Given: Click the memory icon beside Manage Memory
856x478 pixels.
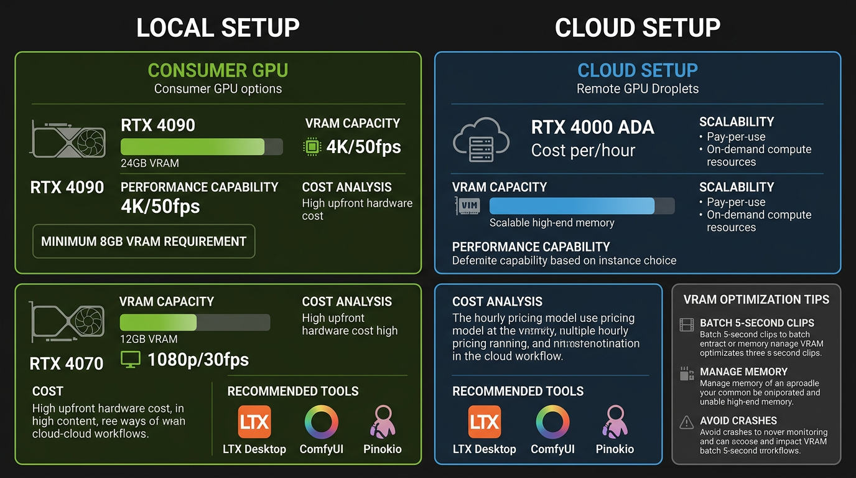Looking at the screenshot, I should pyautogui.click(x=687, y=375).
